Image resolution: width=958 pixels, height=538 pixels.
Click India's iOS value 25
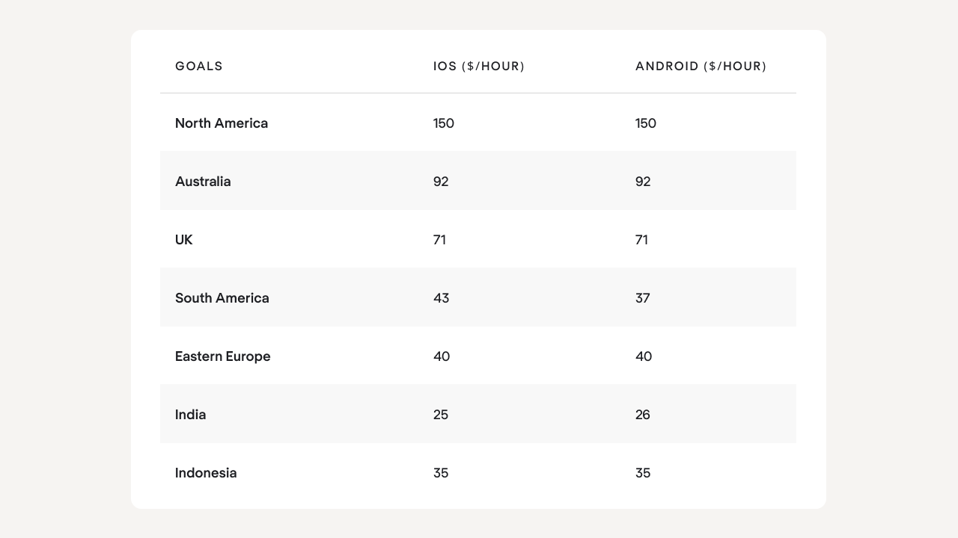[x=441, y=415]
